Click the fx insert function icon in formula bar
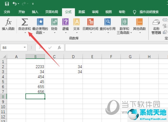This screenshot has height=122, width=168. (x=59, y=47)
